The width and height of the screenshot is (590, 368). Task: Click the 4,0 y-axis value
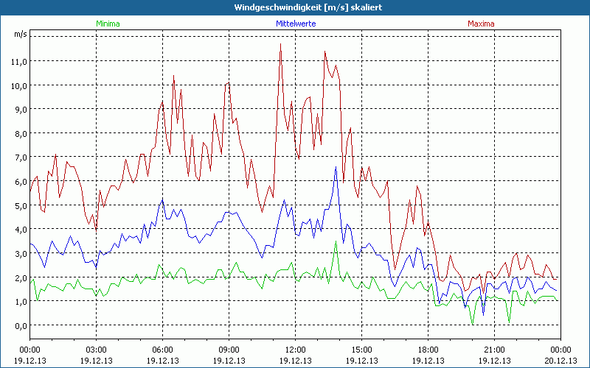tap(21, 230)
